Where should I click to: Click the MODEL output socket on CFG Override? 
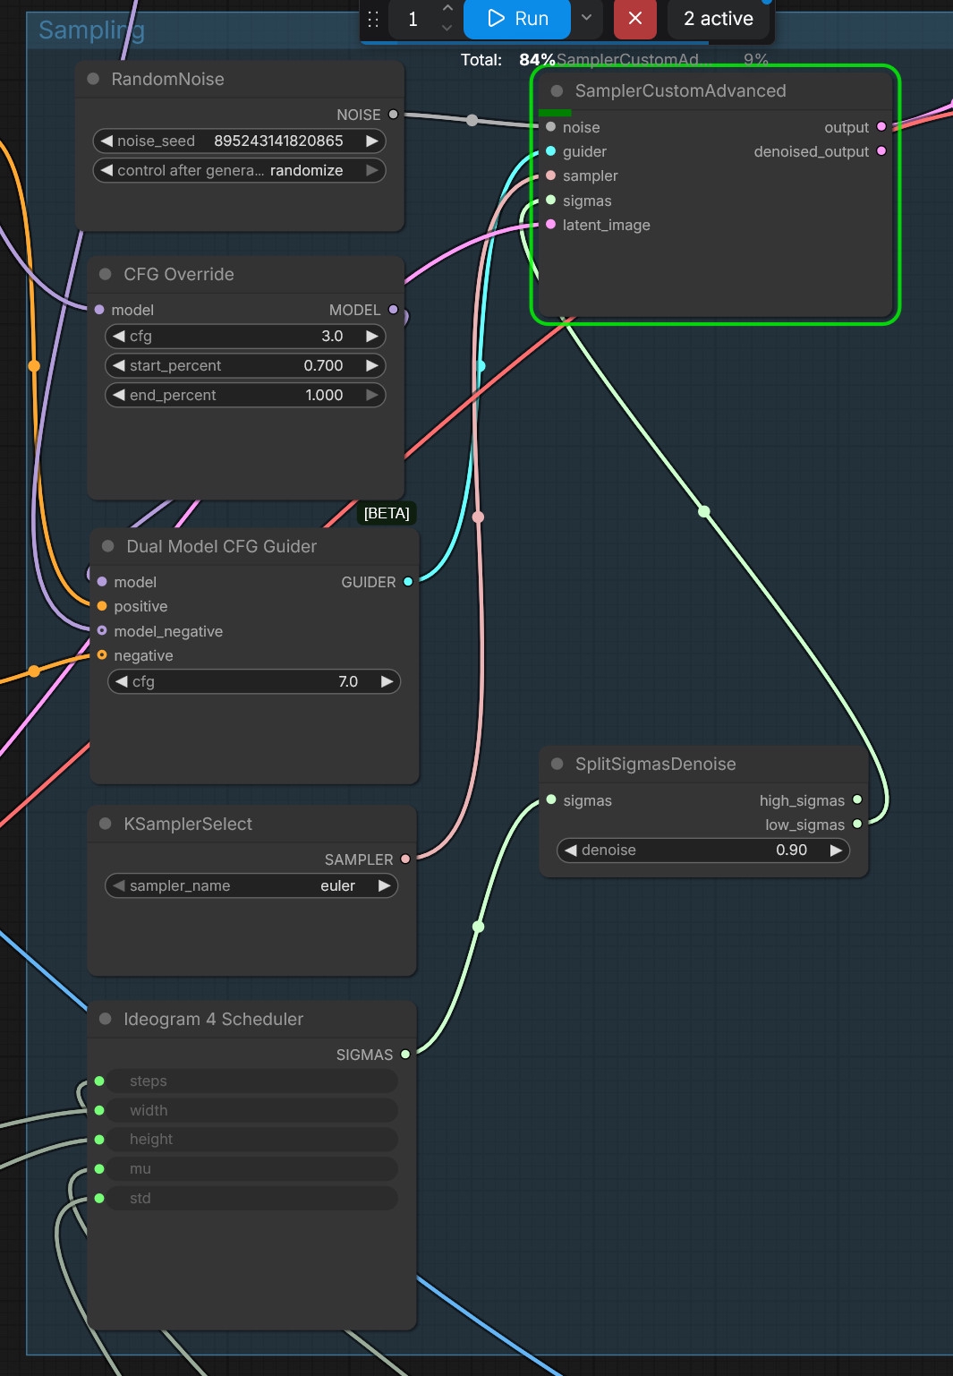(393, 310)
